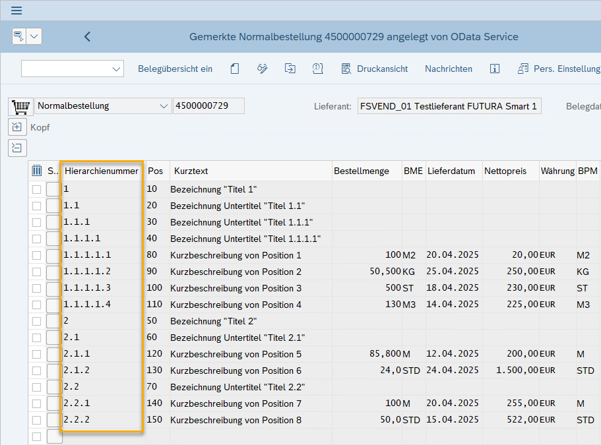Open the hamburger menu at top left
The width and height of the screenshot is (601, 445).
(16, 11)
